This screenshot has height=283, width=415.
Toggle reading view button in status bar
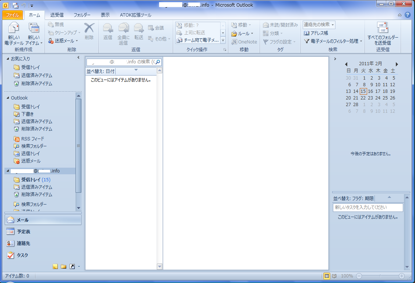[x=334, y=276]
